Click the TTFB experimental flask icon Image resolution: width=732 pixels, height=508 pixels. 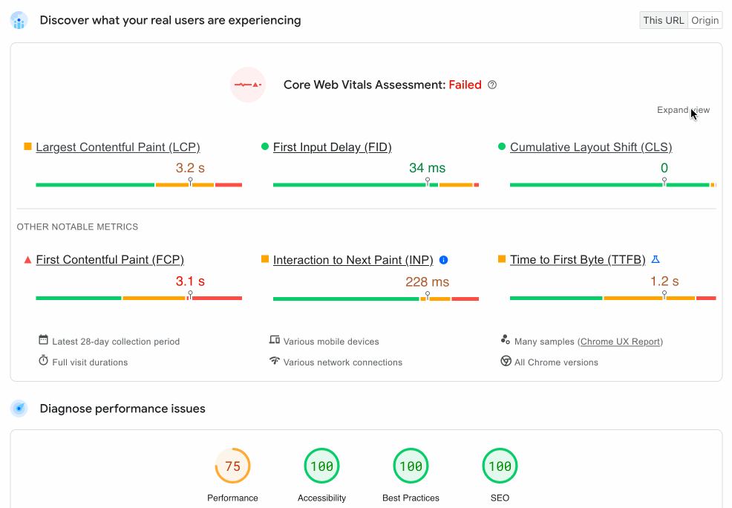click(656, 260)
